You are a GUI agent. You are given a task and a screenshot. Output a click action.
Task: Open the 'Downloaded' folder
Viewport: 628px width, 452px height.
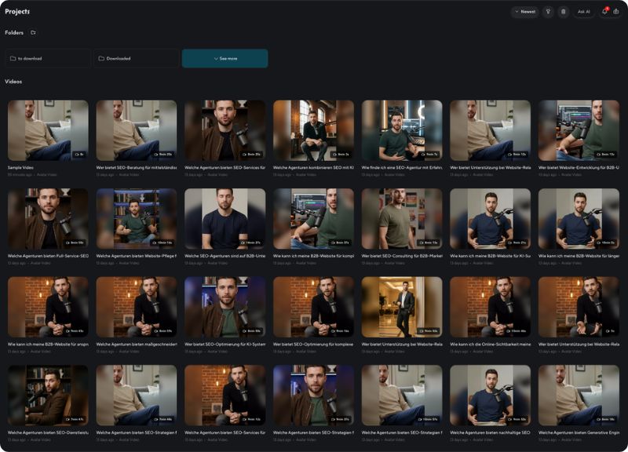(135, 59)
